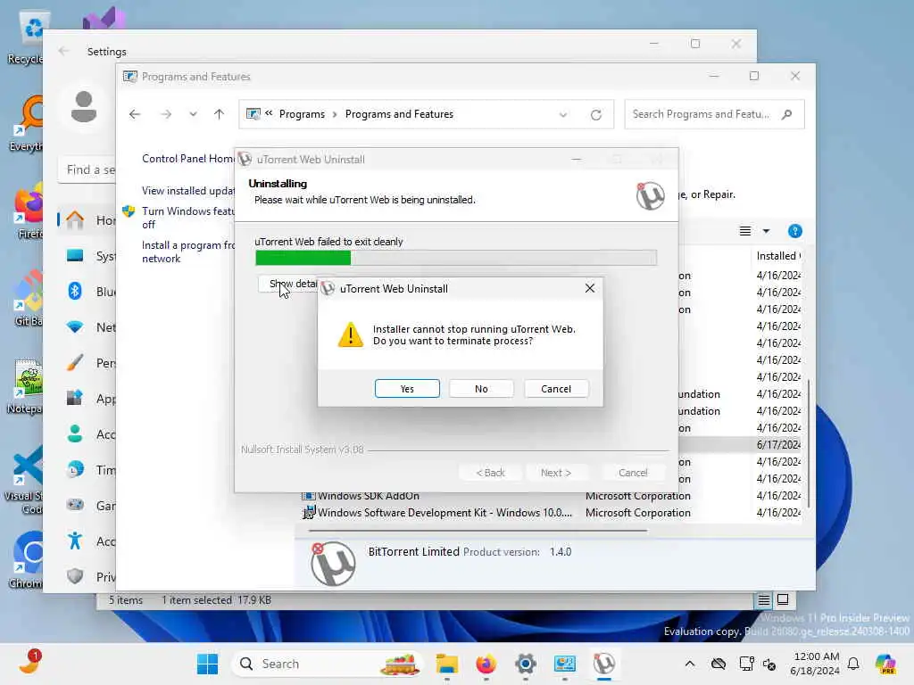Click Programs and Features breadcrumb segment
Image resolution: width=914 pixels, height=685 pixels.
click(x=399, y=114)
